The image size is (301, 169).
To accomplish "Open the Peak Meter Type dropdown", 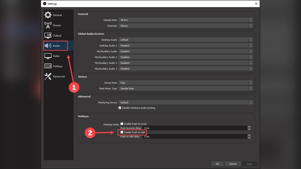I will click(x=185, y=89).
